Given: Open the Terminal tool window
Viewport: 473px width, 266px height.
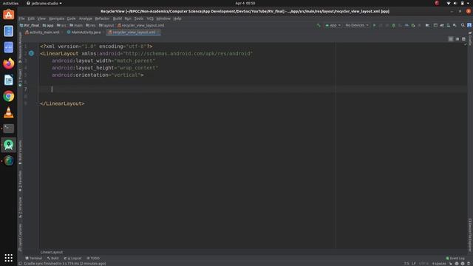Looking at the screenshot, I should point(34,258).
